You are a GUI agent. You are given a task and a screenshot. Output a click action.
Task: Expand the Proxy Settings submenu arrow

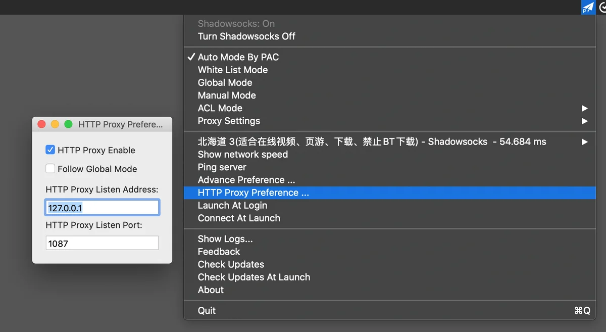click(x=584, y=121)
